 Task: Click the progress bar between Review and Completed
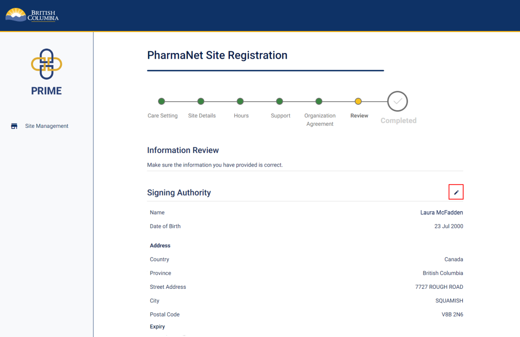pyautogui.click(x=376, y=101)
